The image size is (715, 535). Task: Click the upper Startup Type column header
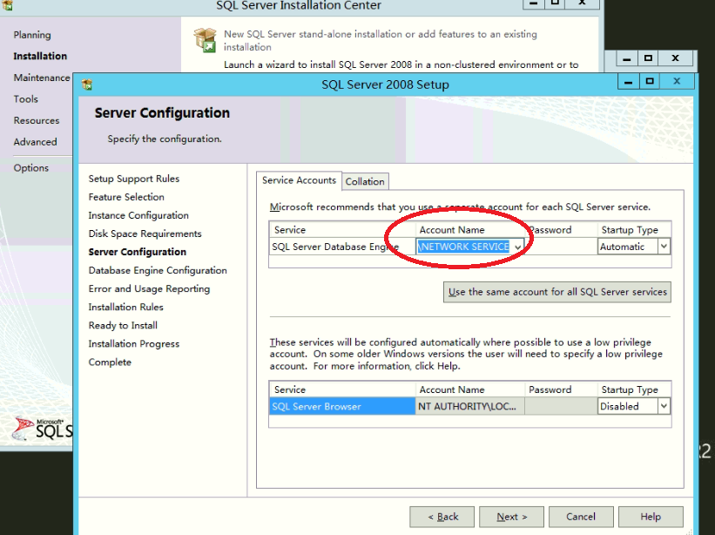coord(634,230)
